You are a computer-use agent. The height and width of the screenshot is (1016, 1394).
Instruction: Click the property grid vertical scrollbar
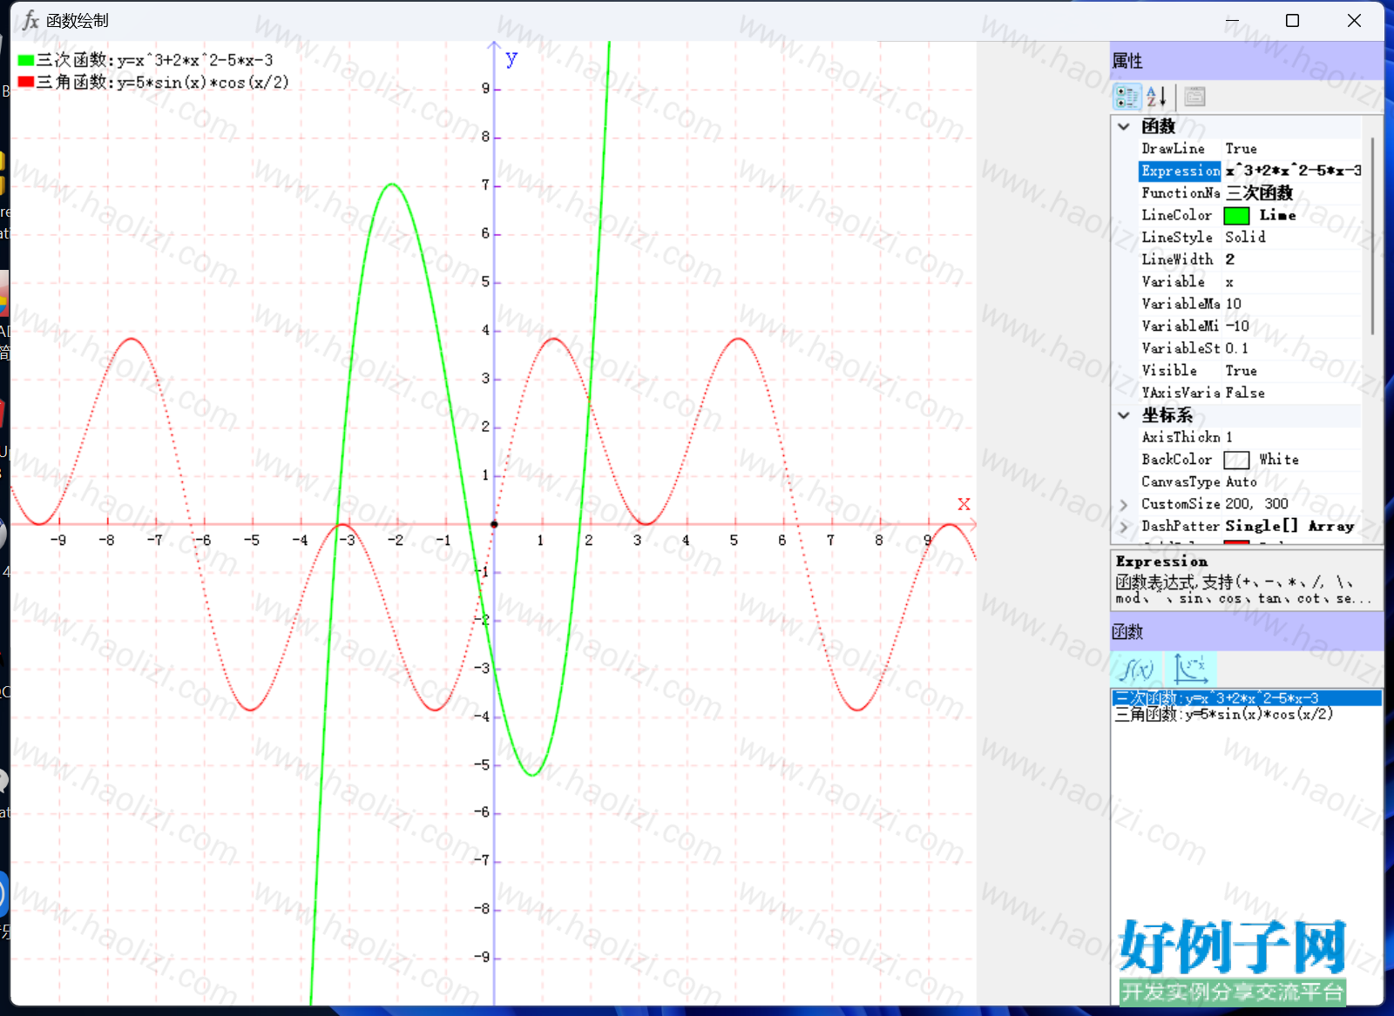click(x=1373, y=235)
